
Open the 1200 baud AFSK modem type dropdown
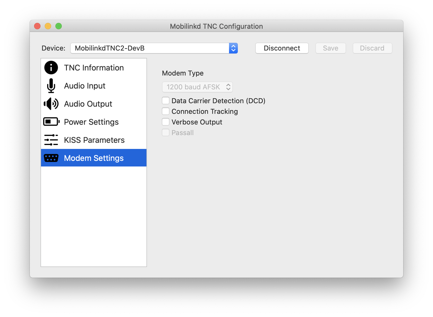[197, 87]
